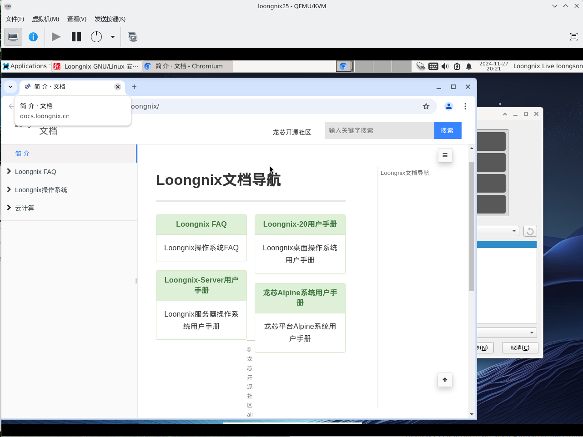Click the scrollbar down arrow
The image size is (583, 437).
point(472,414)
